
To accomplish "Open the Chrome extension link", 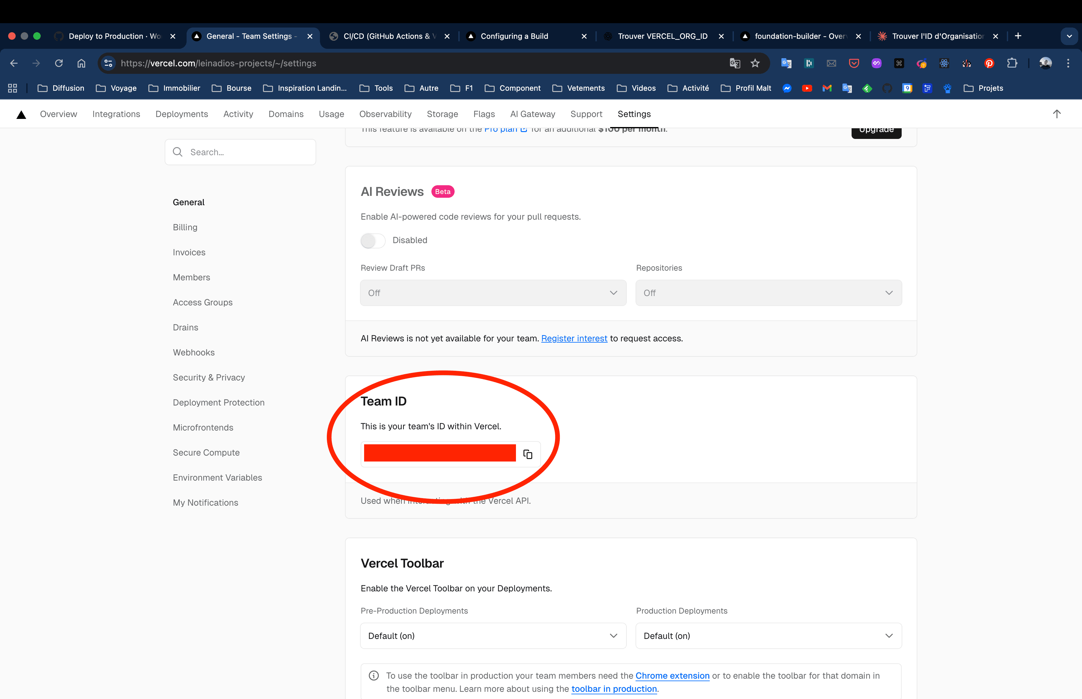I will pos(672,676).
